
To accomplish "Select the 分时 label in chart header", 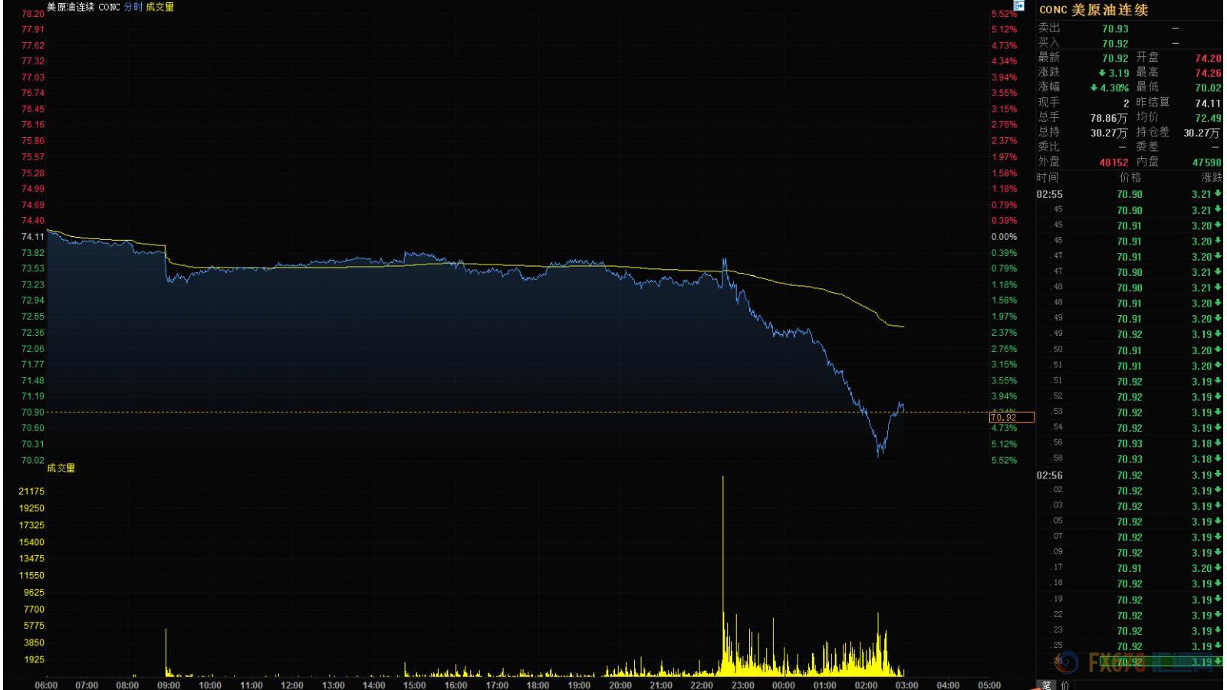I will coord(133,7).
